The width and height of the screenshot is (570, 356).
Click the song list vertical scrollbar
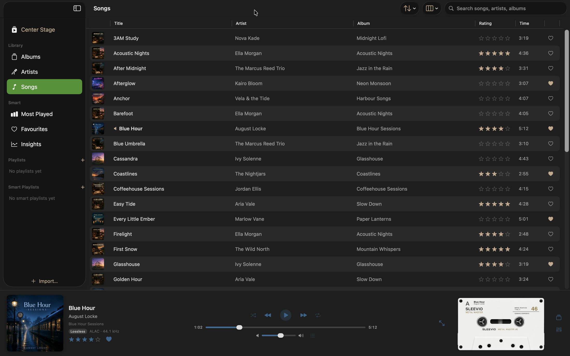567,91
